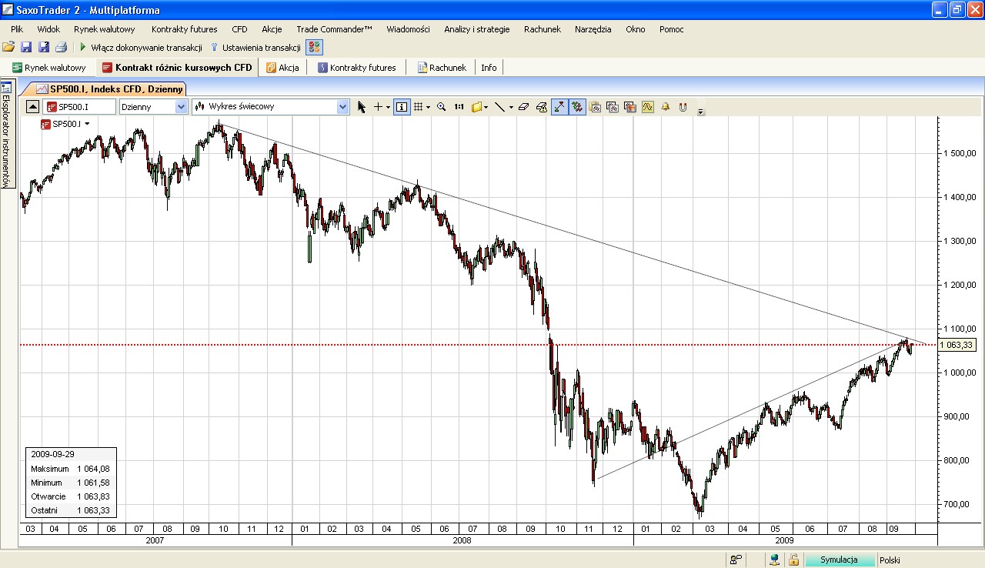Viewport: 985px width, 568px height.
Task: Expand the Wykres świecowy chart type dropdown
Action: point(343,107)
